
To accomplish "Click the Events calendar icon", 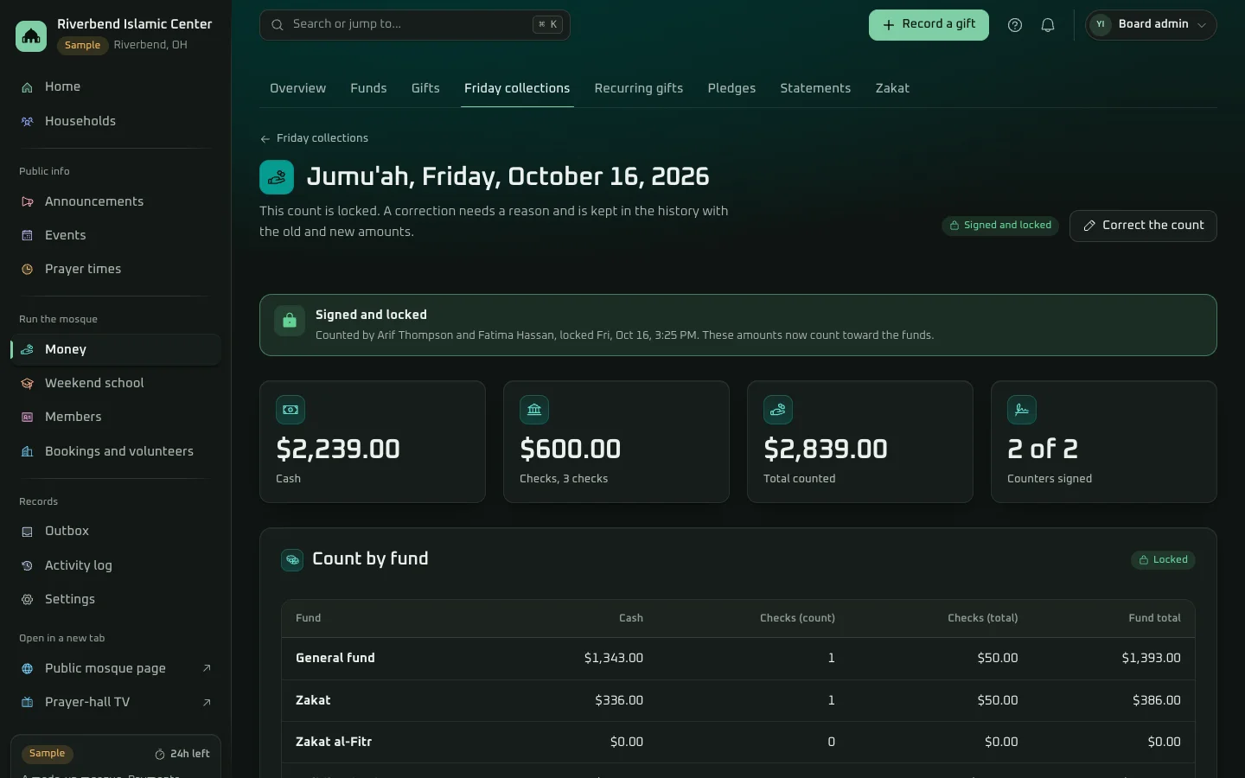I will point(27,235).
